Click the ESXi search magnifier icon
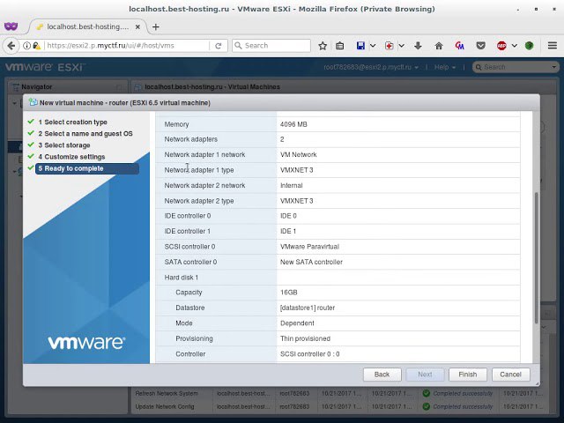 479,67
